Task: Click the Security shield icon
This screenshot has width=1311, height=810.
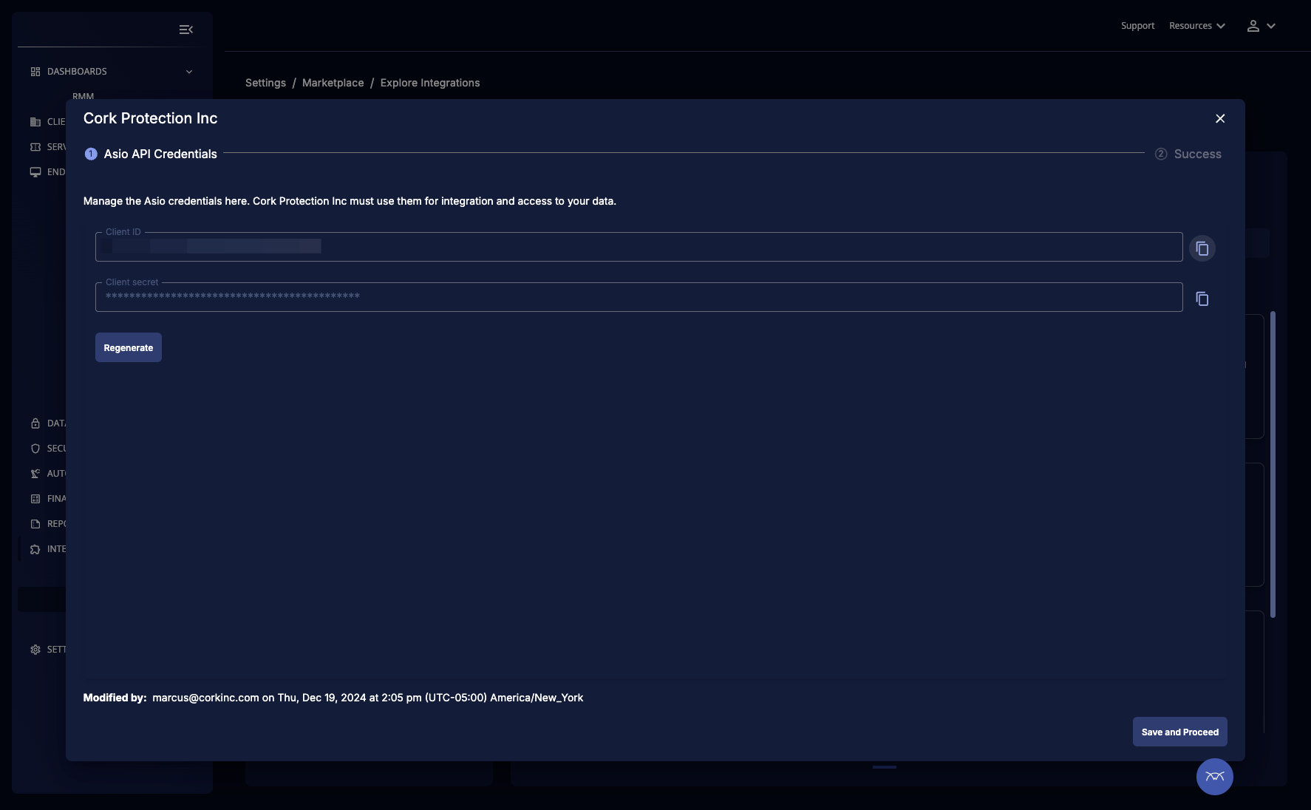Action: point(35,449)
